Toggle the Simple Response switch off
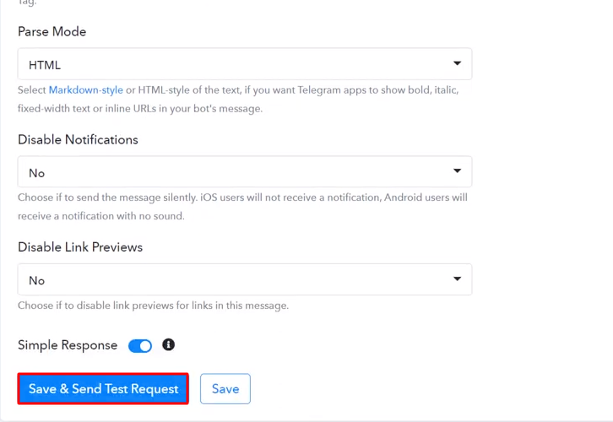The height and width of the screenshot is (422, 613). (x=140, y=345)
